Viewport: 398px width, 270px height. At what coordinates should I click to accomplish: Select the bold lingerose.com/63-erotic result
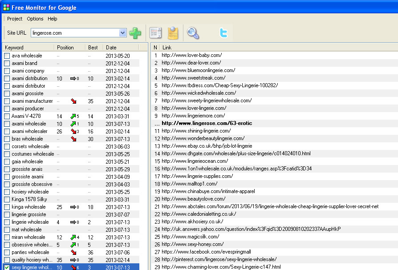(275, 124)
